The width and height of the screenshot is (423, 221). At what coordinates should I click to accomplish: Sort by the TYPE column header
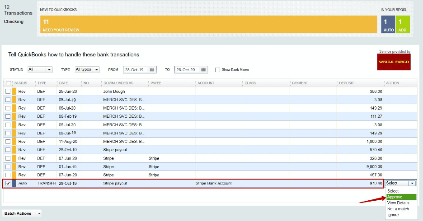pyautogui.click(x=42, y=83)
